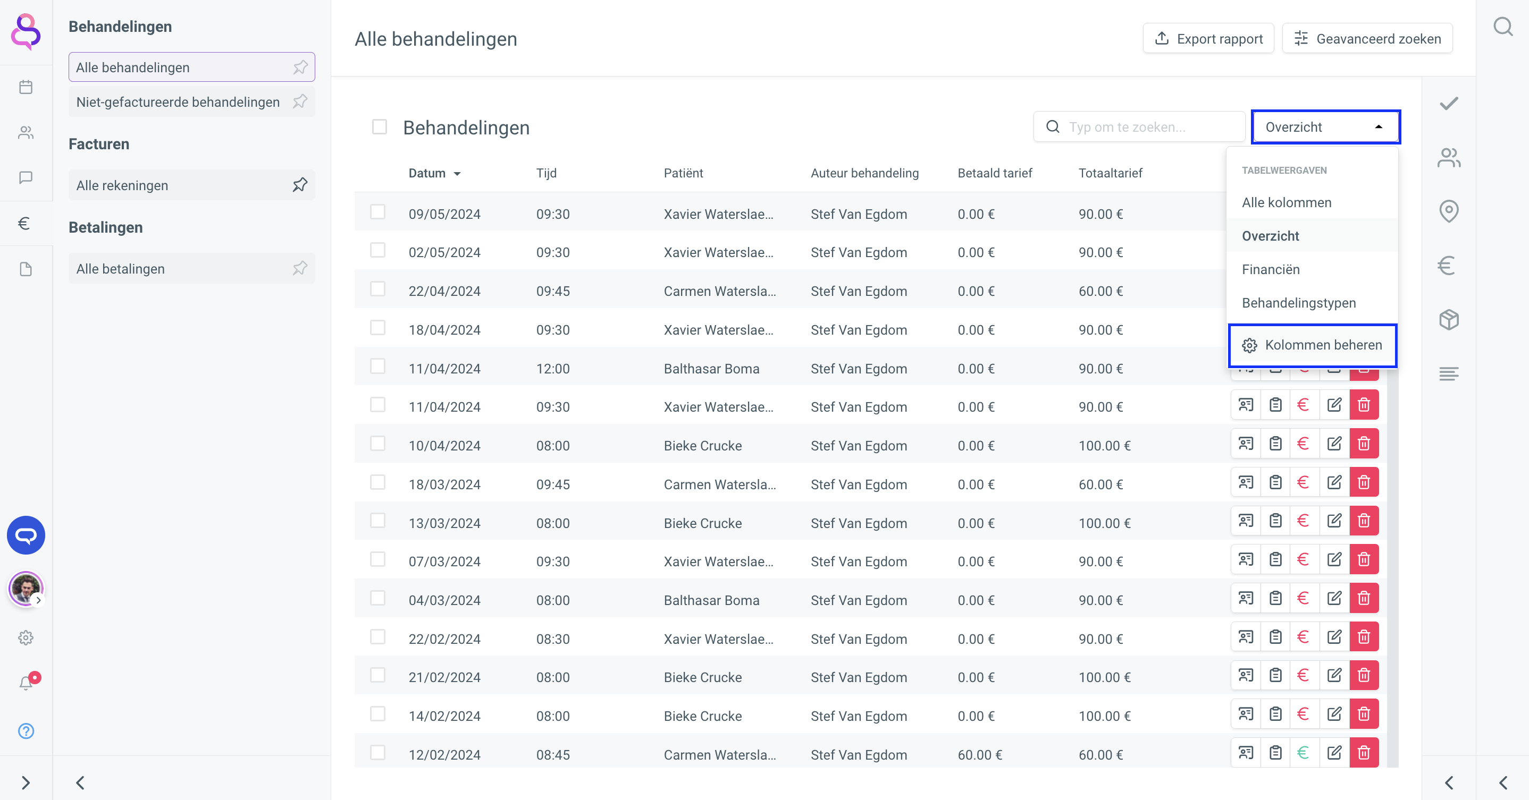Open the text lines icon in right panel
The height and width of the screenshot is (800, 1529).
[x=1449, y=373]
